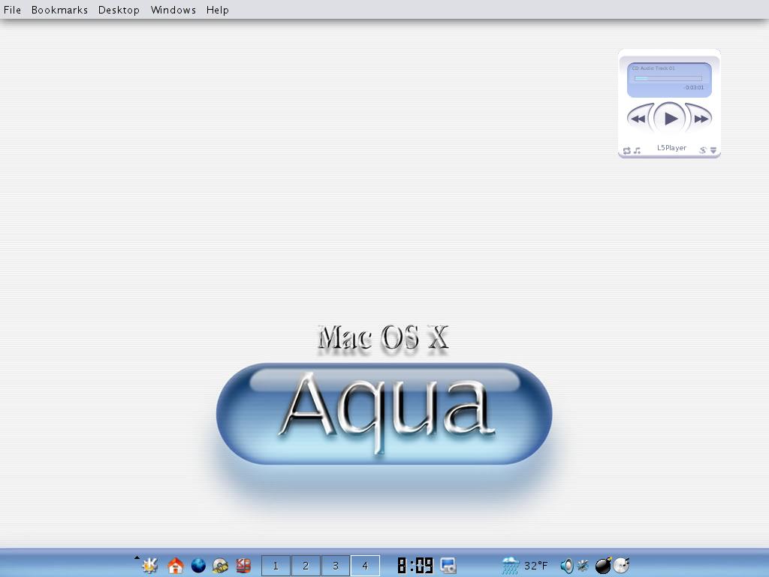This screenshot has width=769, height=577.
Task: Open the KDE K menu launcher
Action: click(x=150, y=566)
